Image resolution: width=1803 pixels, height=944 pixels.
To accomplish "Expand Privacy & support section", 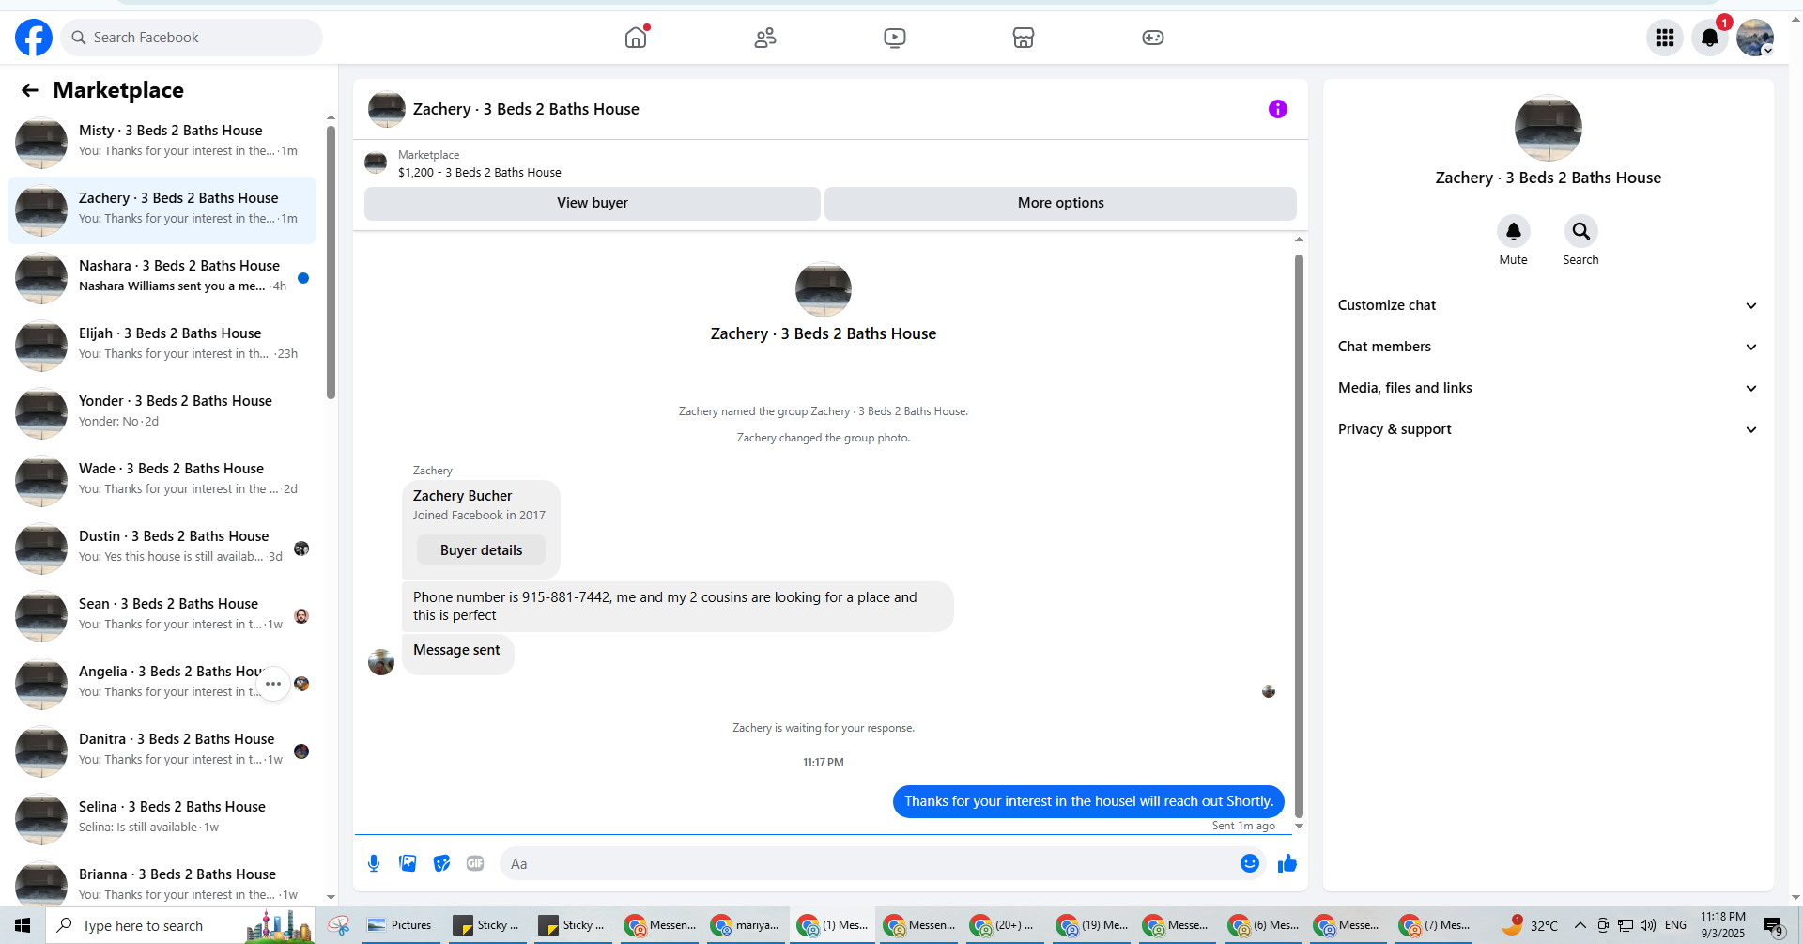I will point(1548,429).
